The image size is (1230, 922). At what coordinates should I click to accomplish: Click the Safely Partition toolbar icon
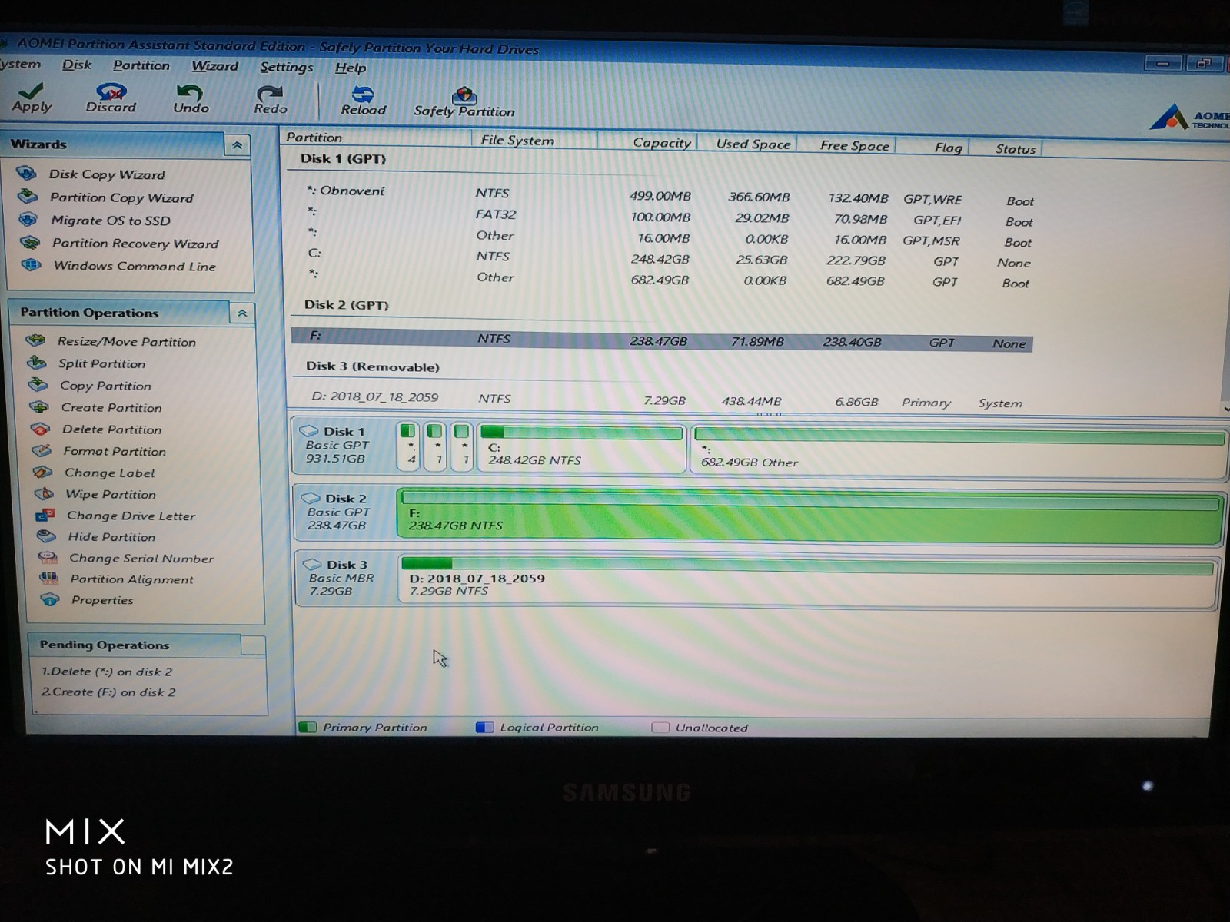pos(464,95)
